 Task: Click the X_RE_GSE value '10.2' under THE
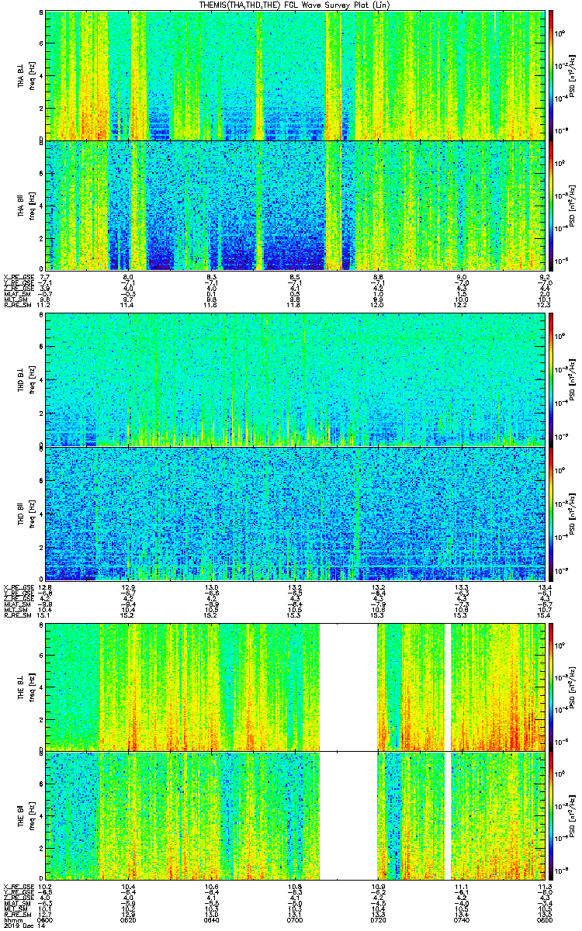pyautogui.click(x=45, y=886)
